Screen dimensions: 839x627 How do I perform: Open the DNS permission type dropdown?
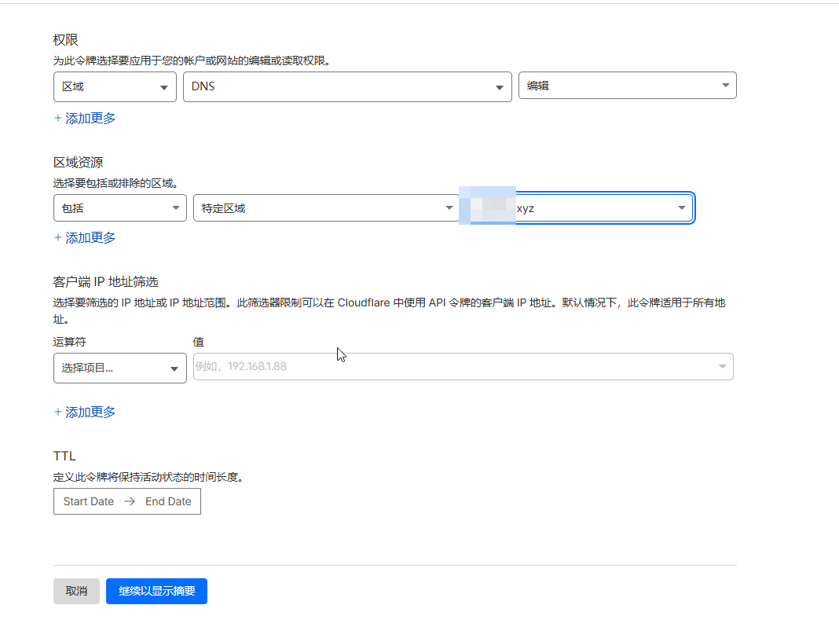tap(347, 86)
